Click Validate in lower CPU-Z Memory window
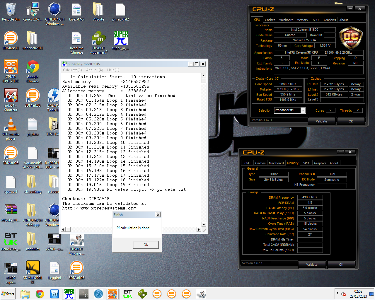The width and height of the screenshot is (375, 300). click(x=312, y=265)
